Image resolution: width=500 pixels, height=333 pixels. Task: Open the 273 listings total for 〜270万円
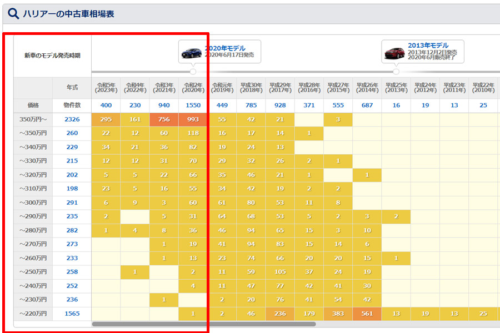pos(72,244)
